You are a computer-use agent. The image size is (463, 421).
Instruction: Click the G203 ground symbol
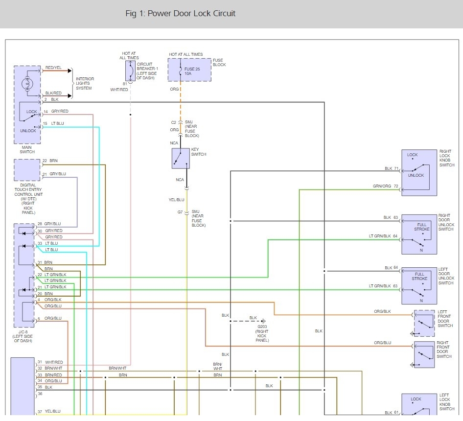(x=263, y=322)
